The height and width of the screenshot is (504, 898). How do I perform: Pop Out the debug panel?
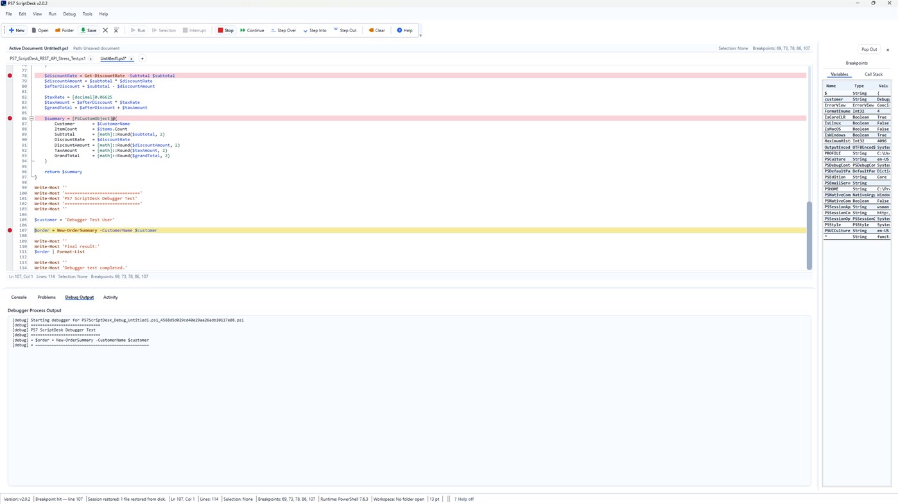point(869,49)
